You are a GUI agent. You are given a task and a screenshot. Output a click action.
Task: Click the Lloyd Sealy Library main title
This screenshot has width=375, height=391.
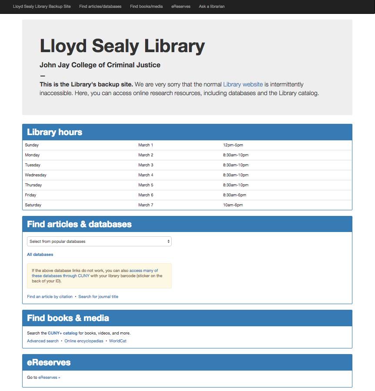click(122, 46)
